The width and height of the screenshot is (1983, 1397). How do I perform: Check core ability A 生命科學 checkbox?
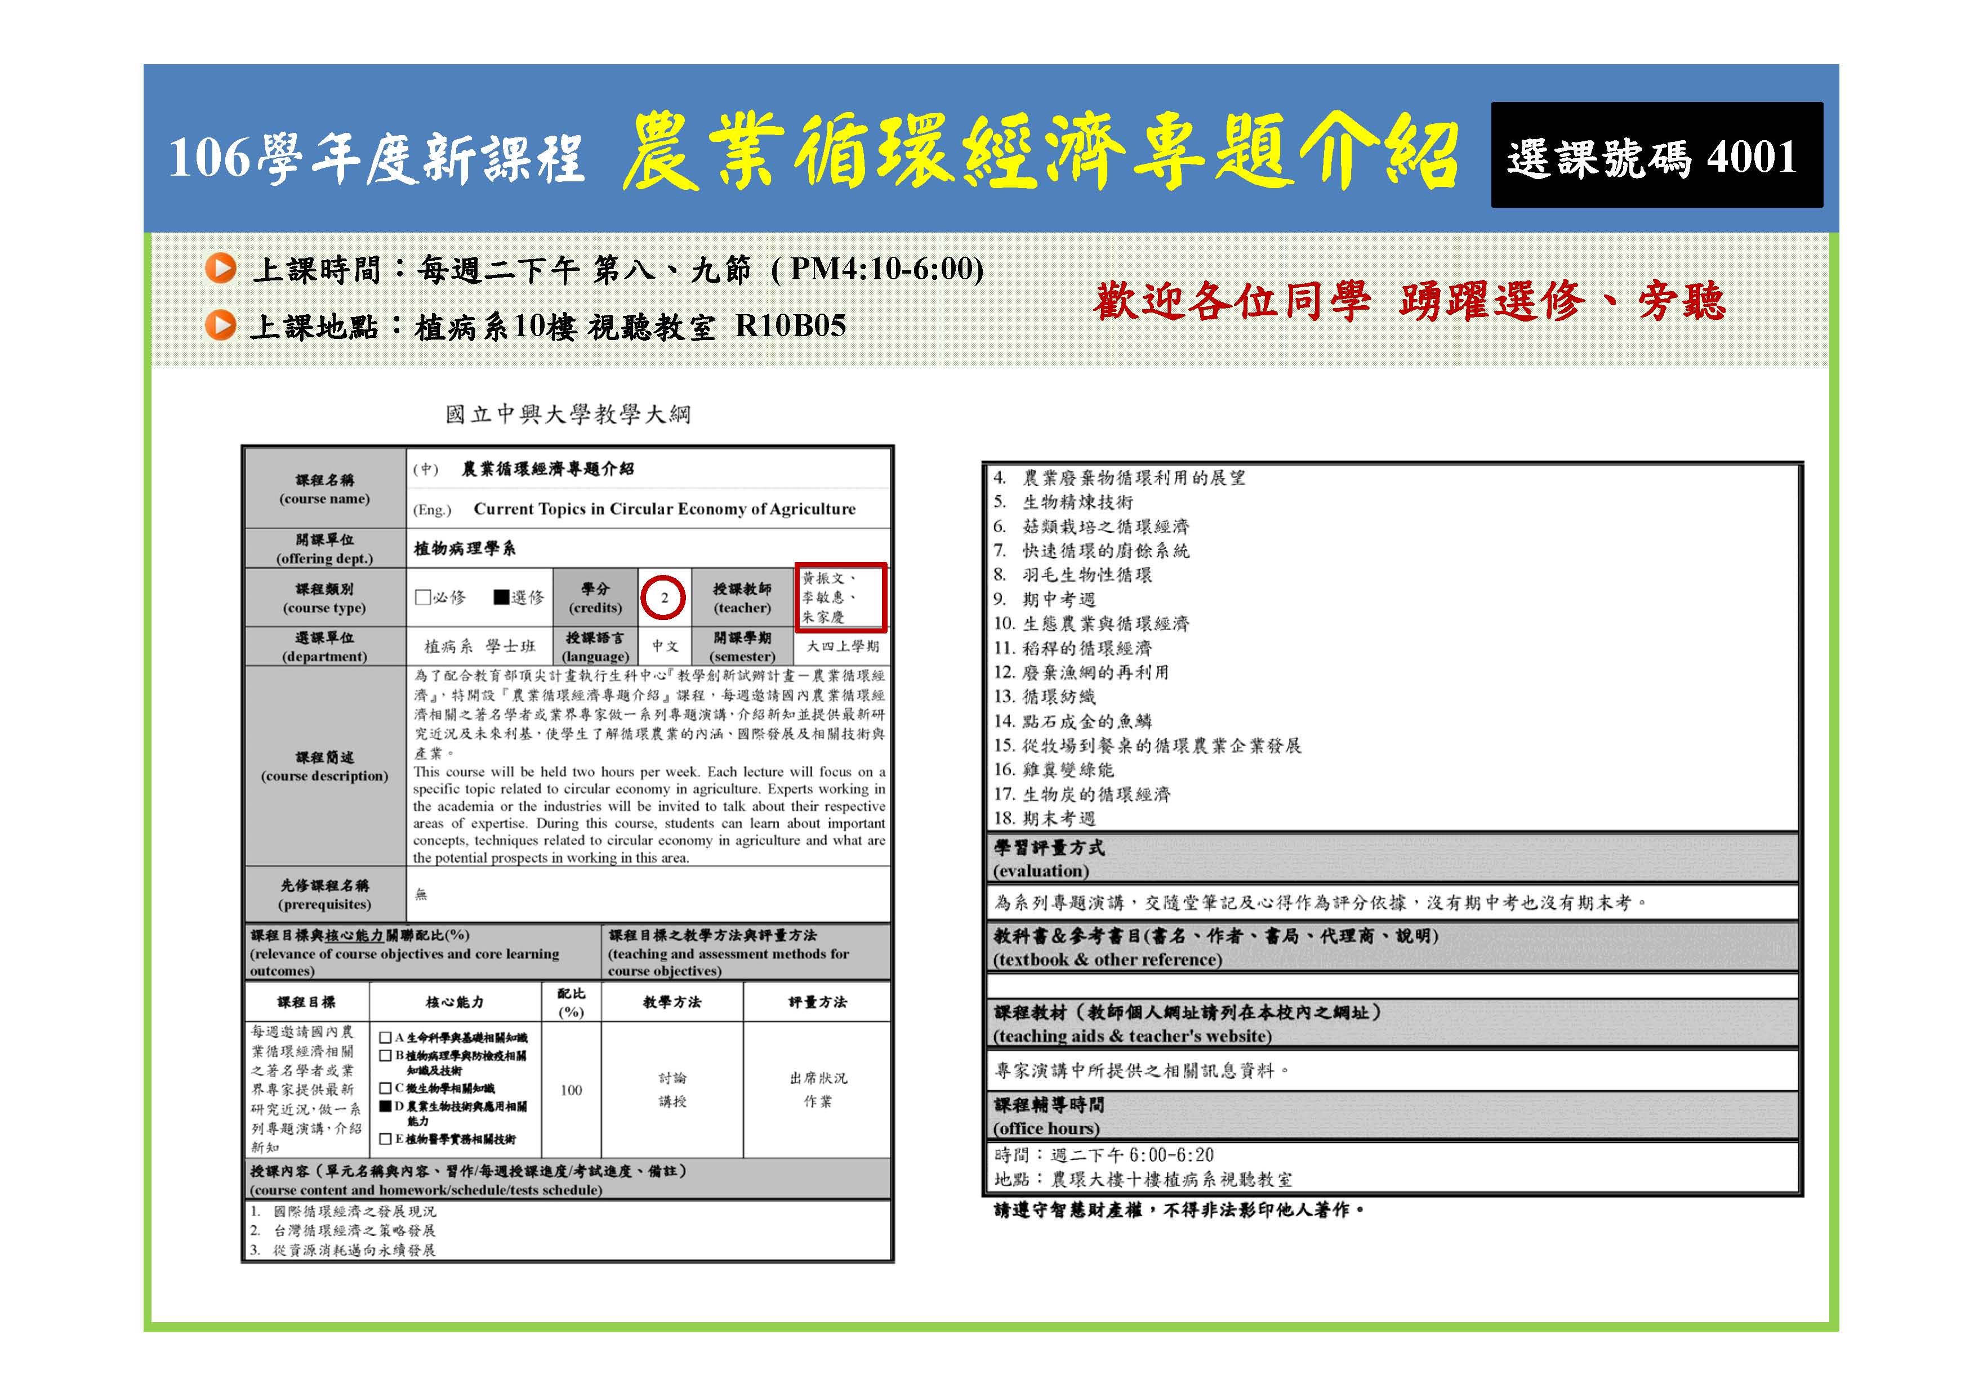pos(386,1038)
